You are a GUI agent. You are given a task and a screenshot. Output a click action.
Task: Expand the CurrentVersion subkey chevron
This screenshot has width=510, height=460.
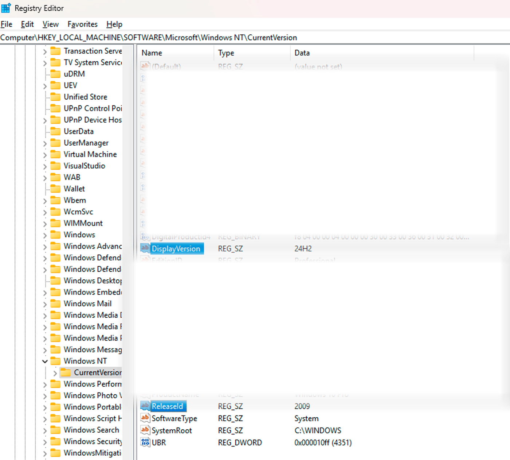[x=55, y=373]
